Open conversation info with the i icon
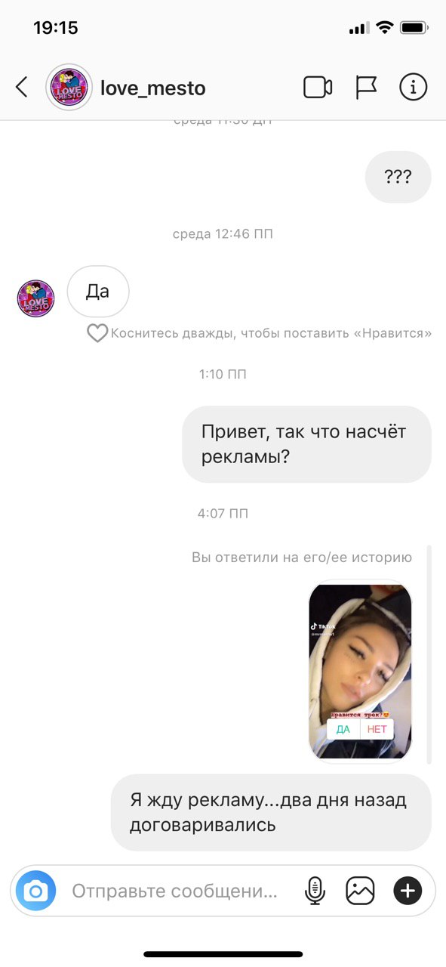Image resolution: width=446 pixels, height=967 pixels. [x=413, y=88]
